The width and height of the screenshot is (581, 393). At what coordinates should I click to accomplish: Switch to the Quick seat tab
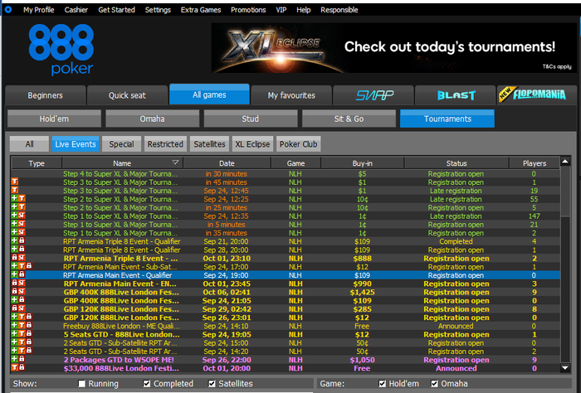(x=127, y=95)
